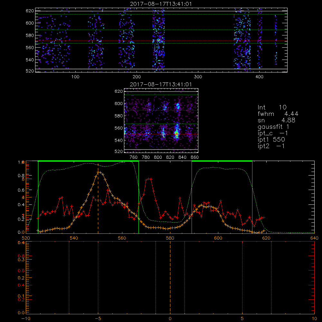Click x-axis label 100 on the wide spectrogram
This screenshot has height=322, width=322.
(x=75, y=77)
